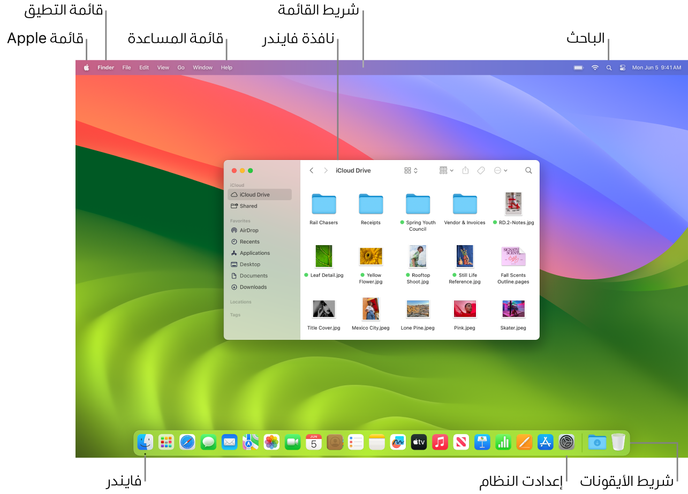The height and width of the screenshot is (494, 688).
Task: Select Documents in the Finder sidebar
Action: [x=253, y=275]
